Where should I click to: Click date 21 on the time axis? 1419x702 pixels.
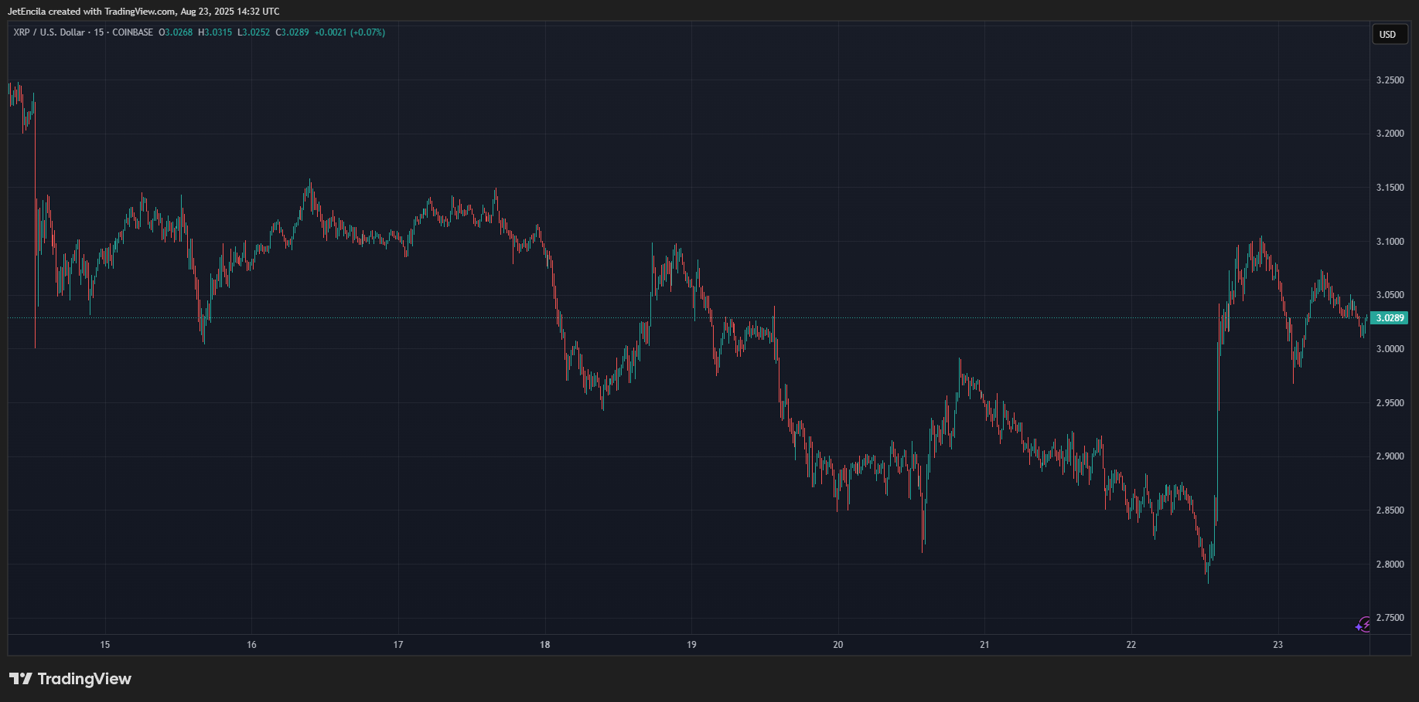coord(984,645)
